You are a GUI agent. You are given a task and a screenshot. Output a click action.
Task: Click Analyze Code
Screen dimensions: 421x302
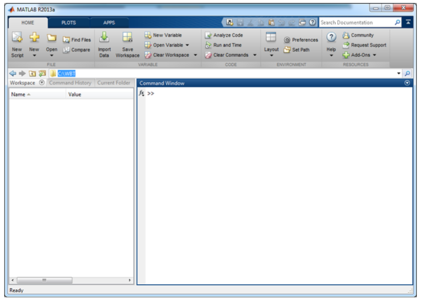224,35
